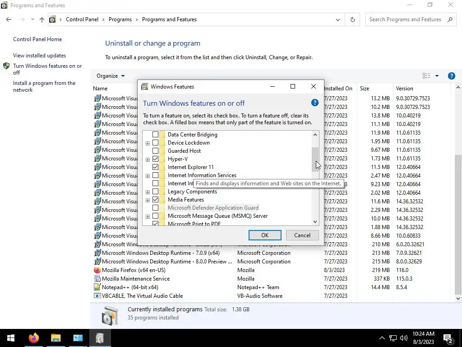Select the Mozilla Maintenance Service icon
462x347 pixels.
coord(97,278)
